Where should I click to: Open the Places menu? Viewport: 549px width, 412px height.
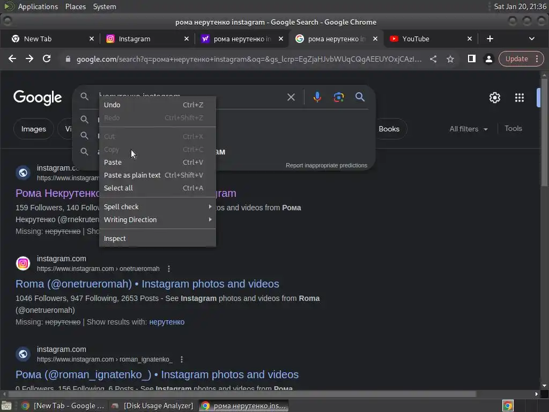pos(75,6)
